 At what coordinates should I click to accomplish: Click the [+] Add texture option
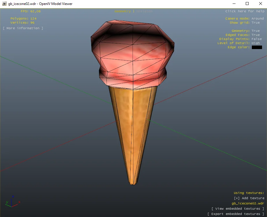coord(249,198)
